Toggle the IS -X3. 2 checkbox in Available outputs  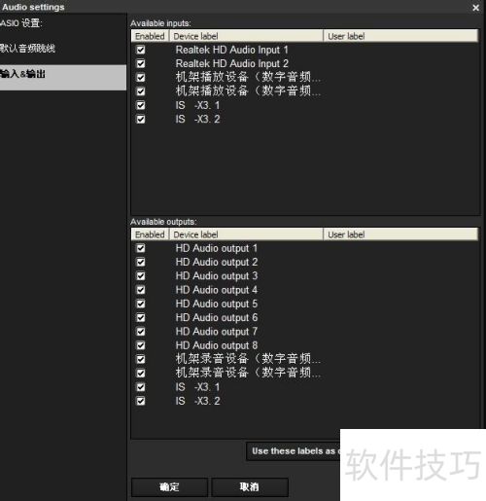pos(141,401)
